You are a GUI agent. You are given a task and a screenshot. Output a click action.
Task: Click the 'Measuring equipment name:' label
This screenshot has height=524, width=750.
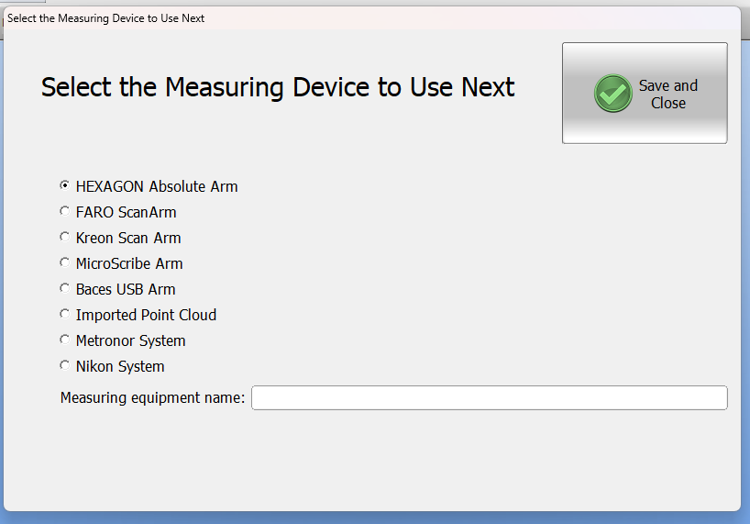152,397
